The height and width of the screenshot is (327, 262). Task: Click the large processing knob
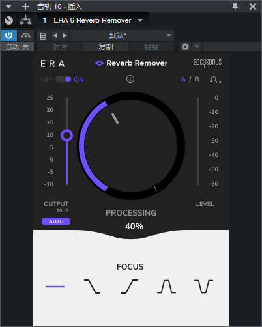click(x=131, y=146)
